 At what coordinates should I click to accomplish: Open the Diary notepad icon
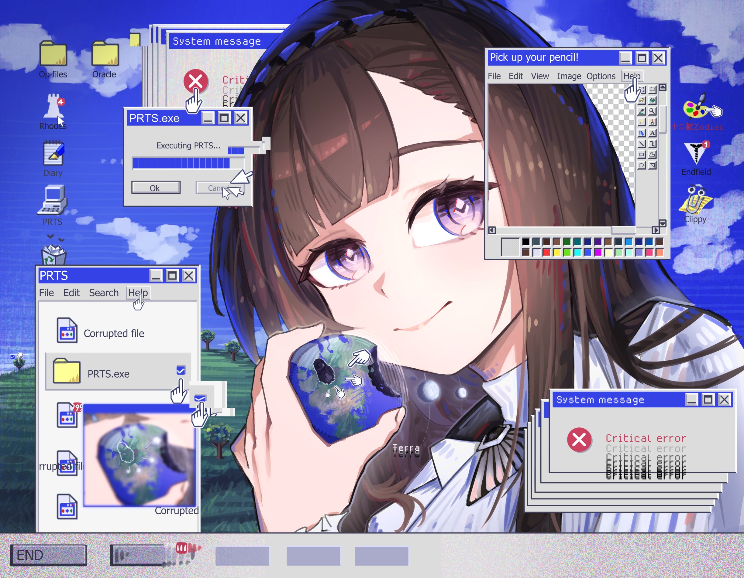pyautogui.click(x=53, y=153)
